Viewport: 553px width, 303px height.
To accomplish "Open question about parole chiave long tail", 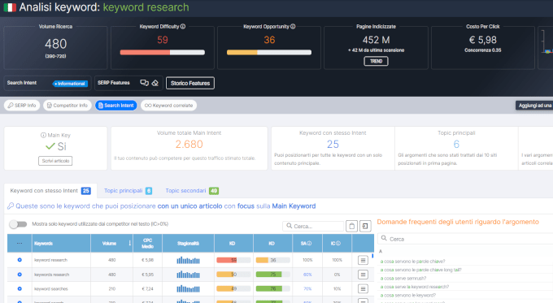I will coord(420,270).
